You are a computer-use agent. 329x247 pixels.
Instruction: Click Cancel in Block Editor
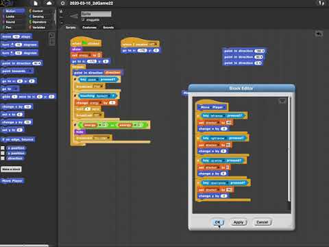[263, 222]
